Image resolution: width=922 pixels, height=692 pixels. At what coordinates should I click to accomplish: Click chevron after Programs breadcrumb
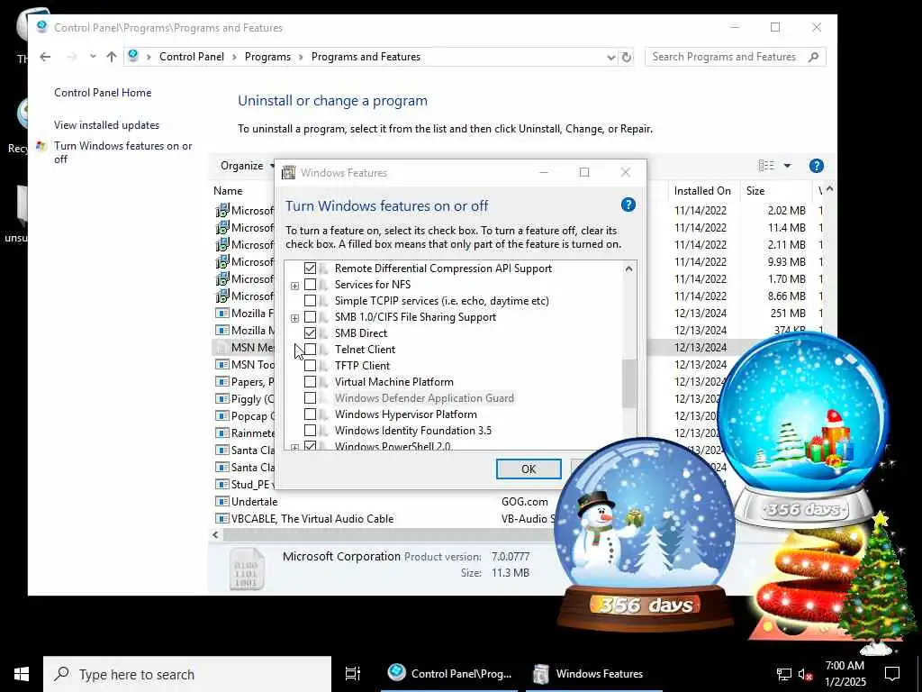pyautogui.click(x=301, y=57)
